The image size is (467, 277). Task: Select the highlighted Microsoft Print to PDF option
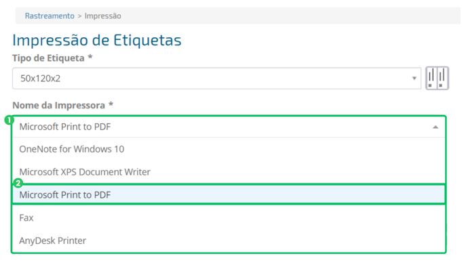click(x=229, y=194)
